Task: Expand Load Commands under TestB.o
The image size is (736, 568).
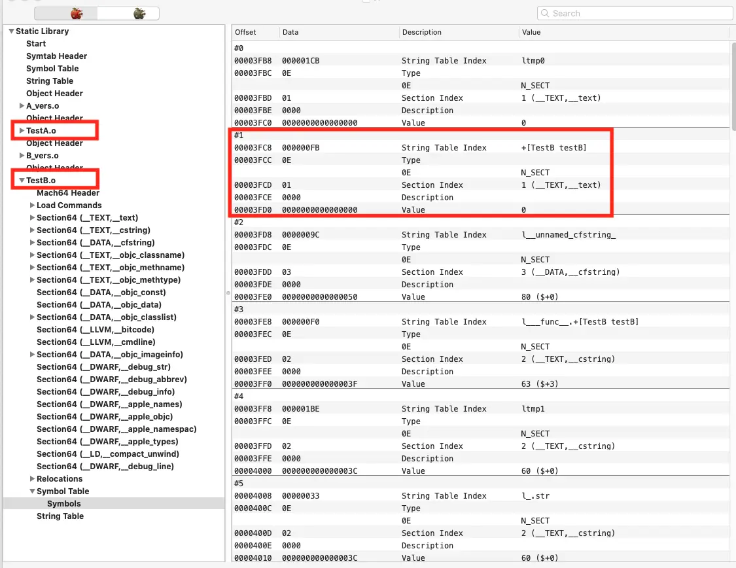Action: (x=33, y=205)
